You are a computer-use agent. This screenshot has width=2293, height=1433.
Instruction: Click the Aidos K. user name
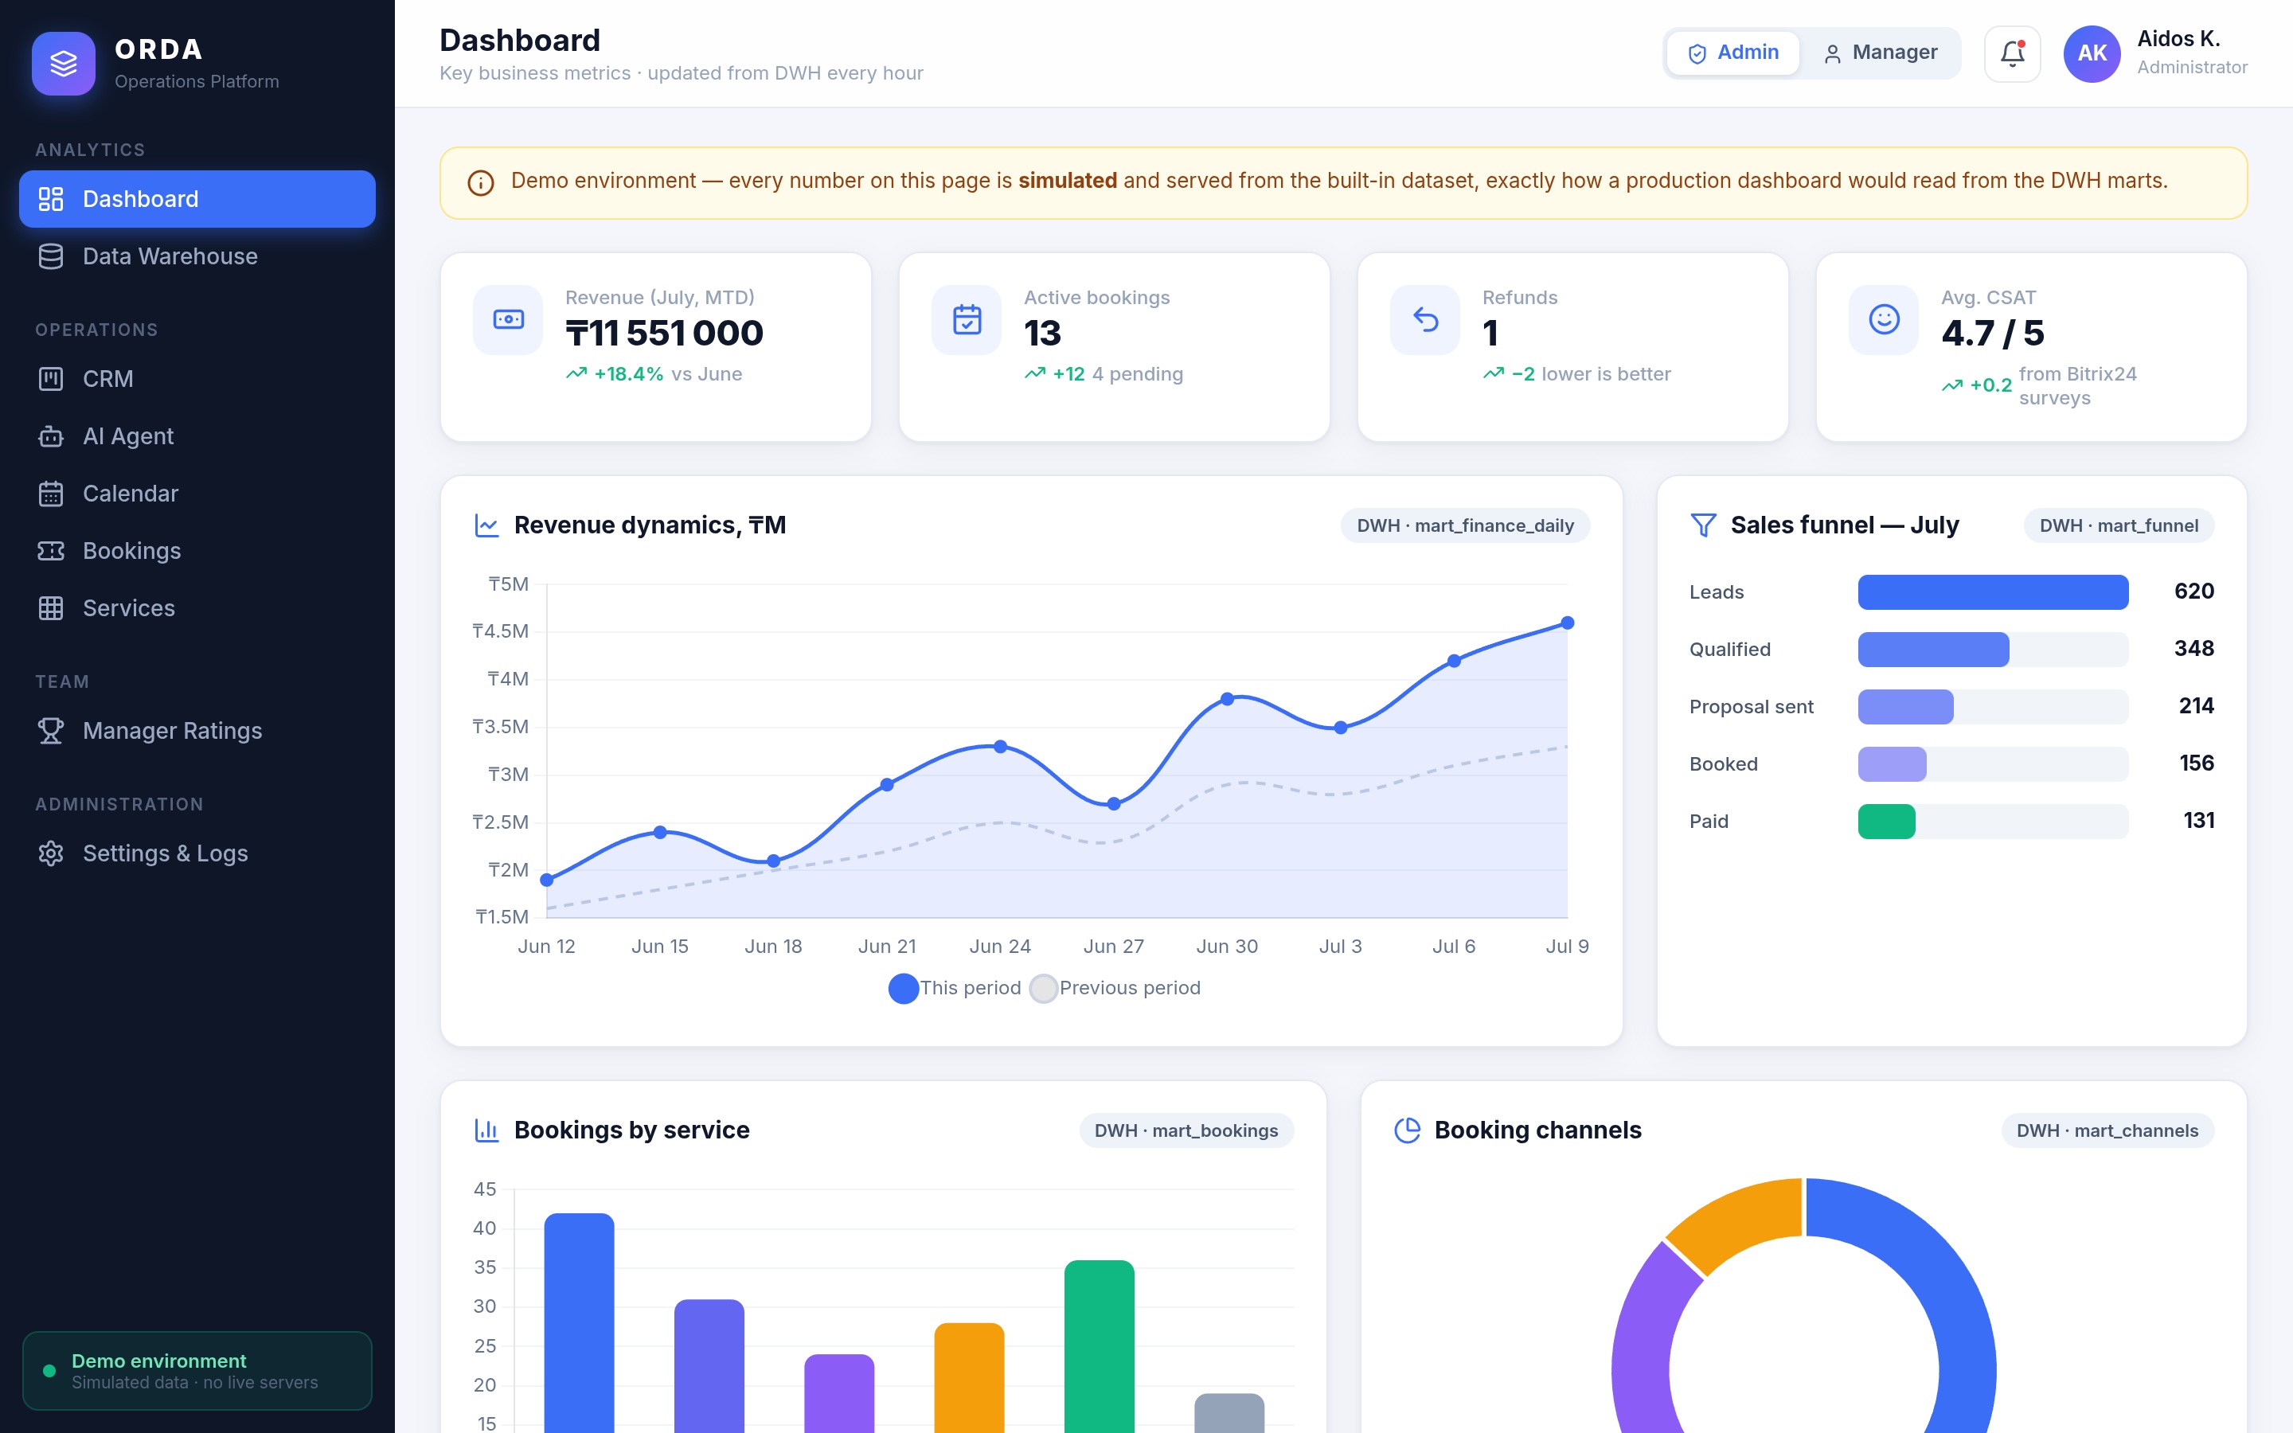click(2178, 39)
